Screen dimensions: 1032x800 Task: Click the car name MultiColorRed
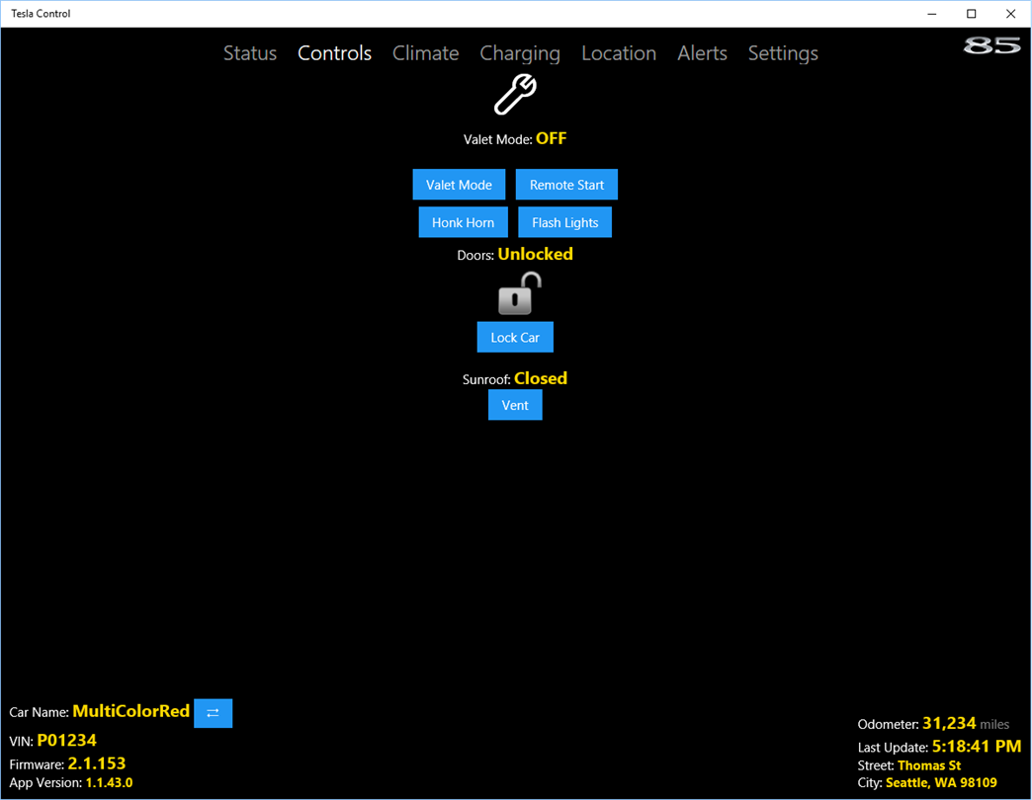tap(130, 711)
